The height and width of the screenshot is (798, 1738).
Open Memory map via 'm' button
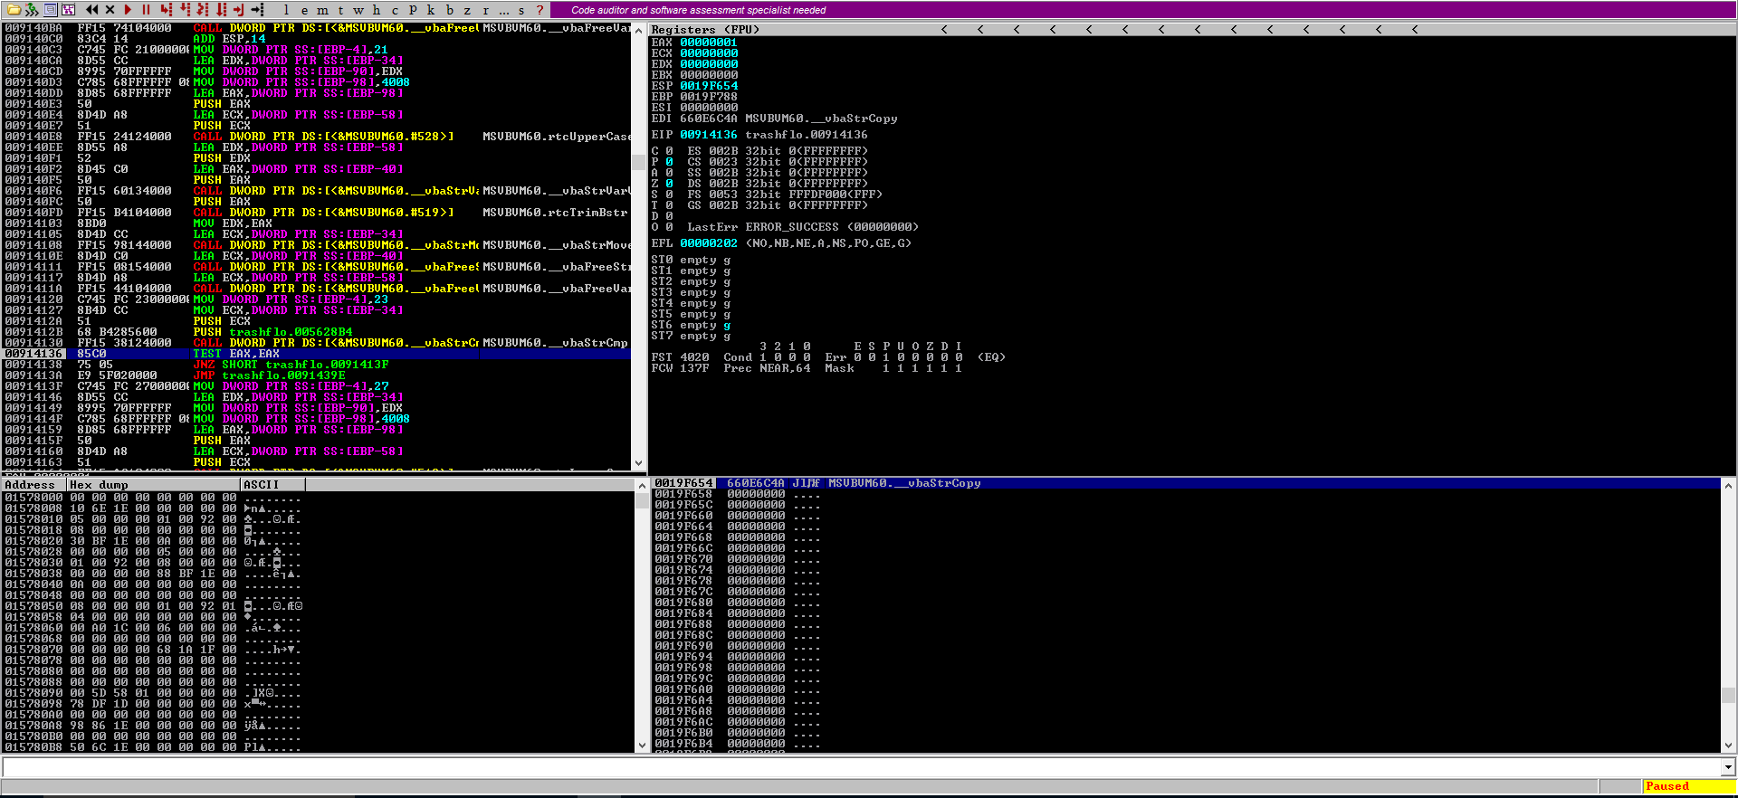[x=322, y=10]
